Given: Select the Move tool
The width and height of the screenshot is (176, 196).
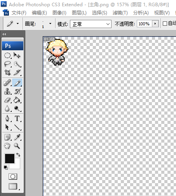Looking at the screenshot, I should 17,55.
